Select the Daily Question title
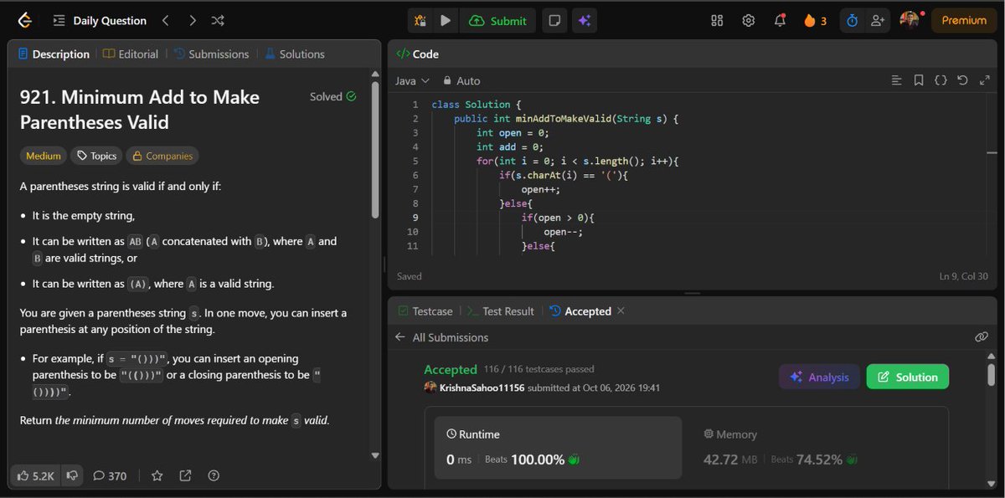This screenshot has height=498, width=1005. [110, 20]
